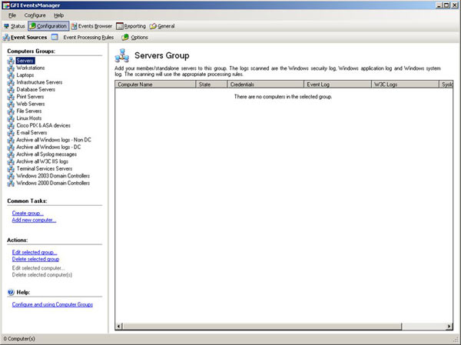Click the Linux Hosts group icon
461x345 pixels.
[x=11, y=118]
